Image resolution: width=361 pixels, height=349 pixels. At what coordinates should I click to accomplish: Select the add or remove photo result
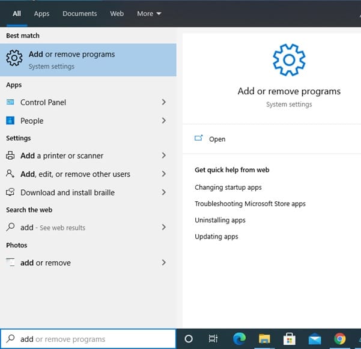pos(88,263)
